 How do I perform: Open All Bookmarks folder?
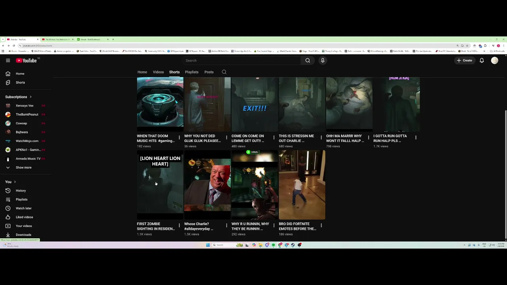coord(497,51)
